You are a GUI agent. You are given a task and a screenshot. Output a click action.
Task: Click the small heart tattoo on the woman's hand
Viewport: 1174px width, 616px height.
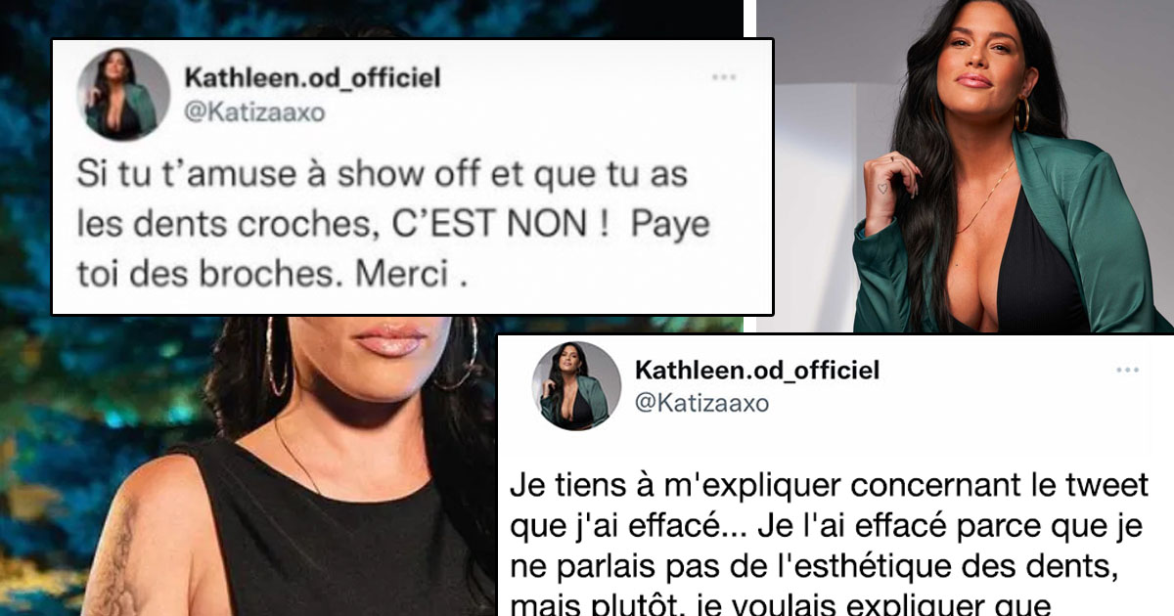coord(882,187)
